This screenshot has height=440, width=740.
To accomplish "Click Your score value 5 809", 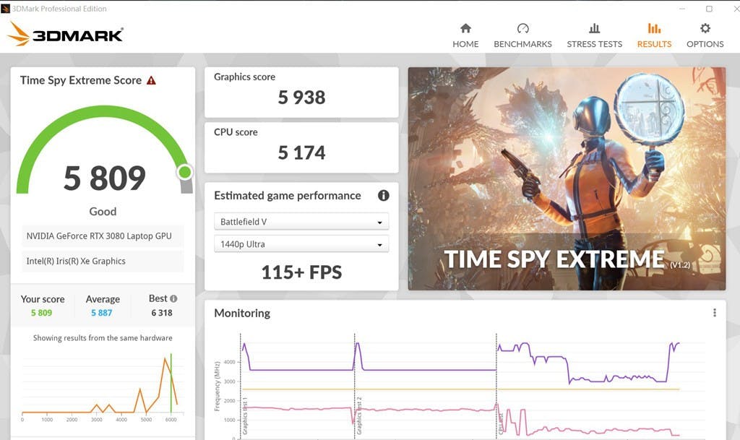I will 41,313.
